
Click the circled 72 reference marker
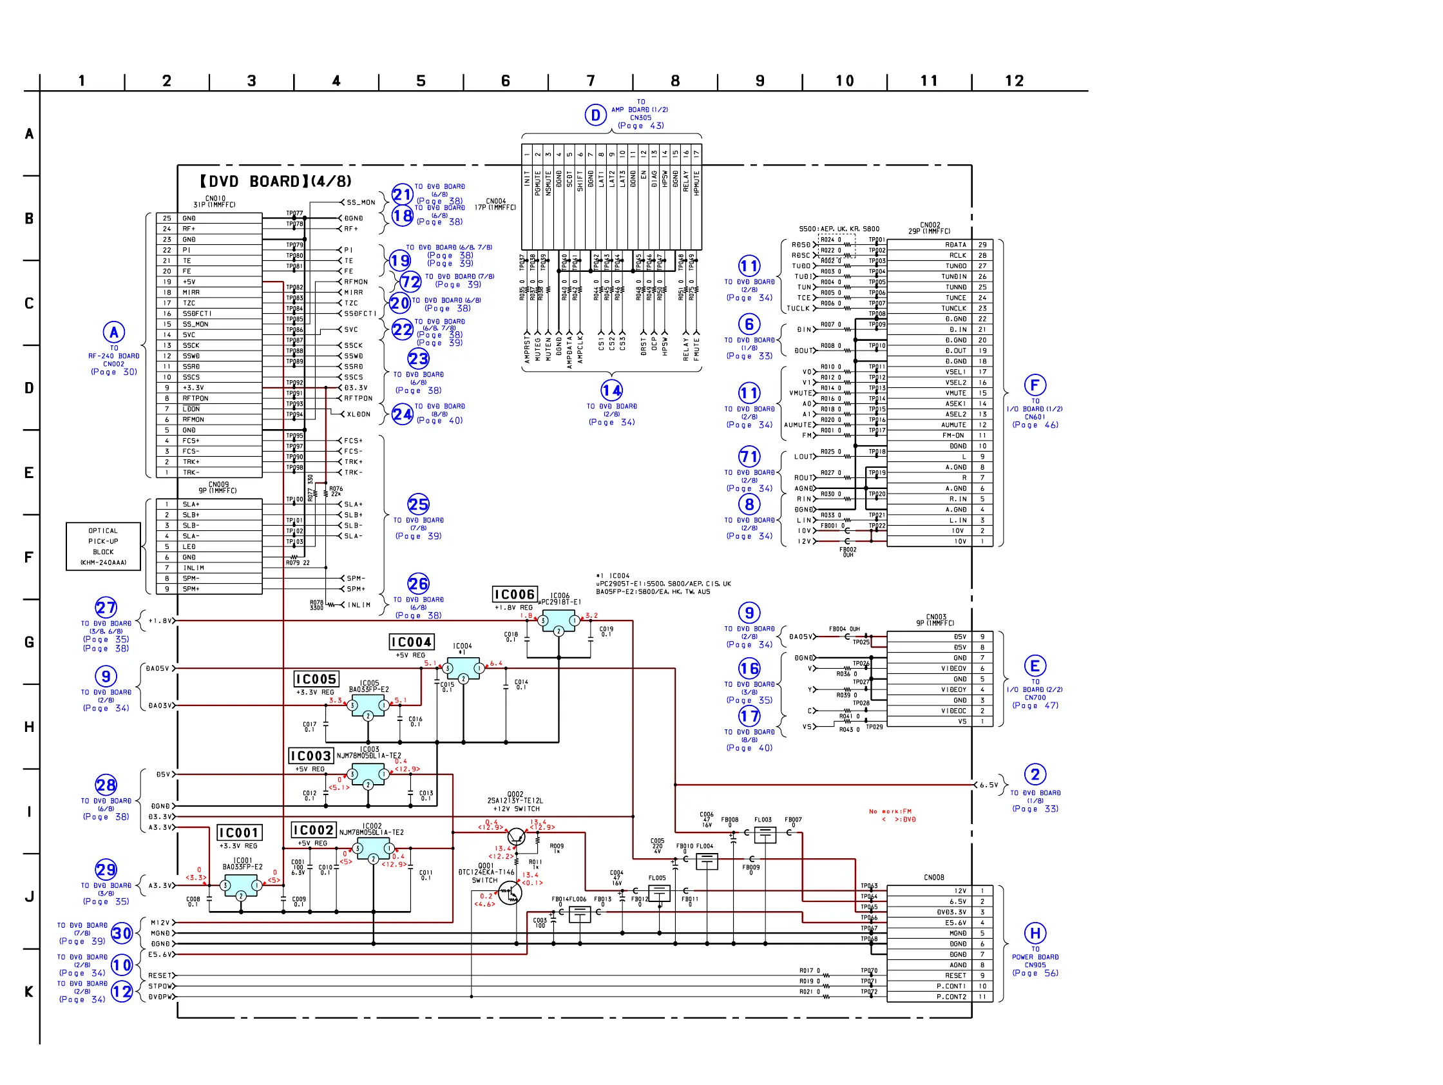(410, 282)
